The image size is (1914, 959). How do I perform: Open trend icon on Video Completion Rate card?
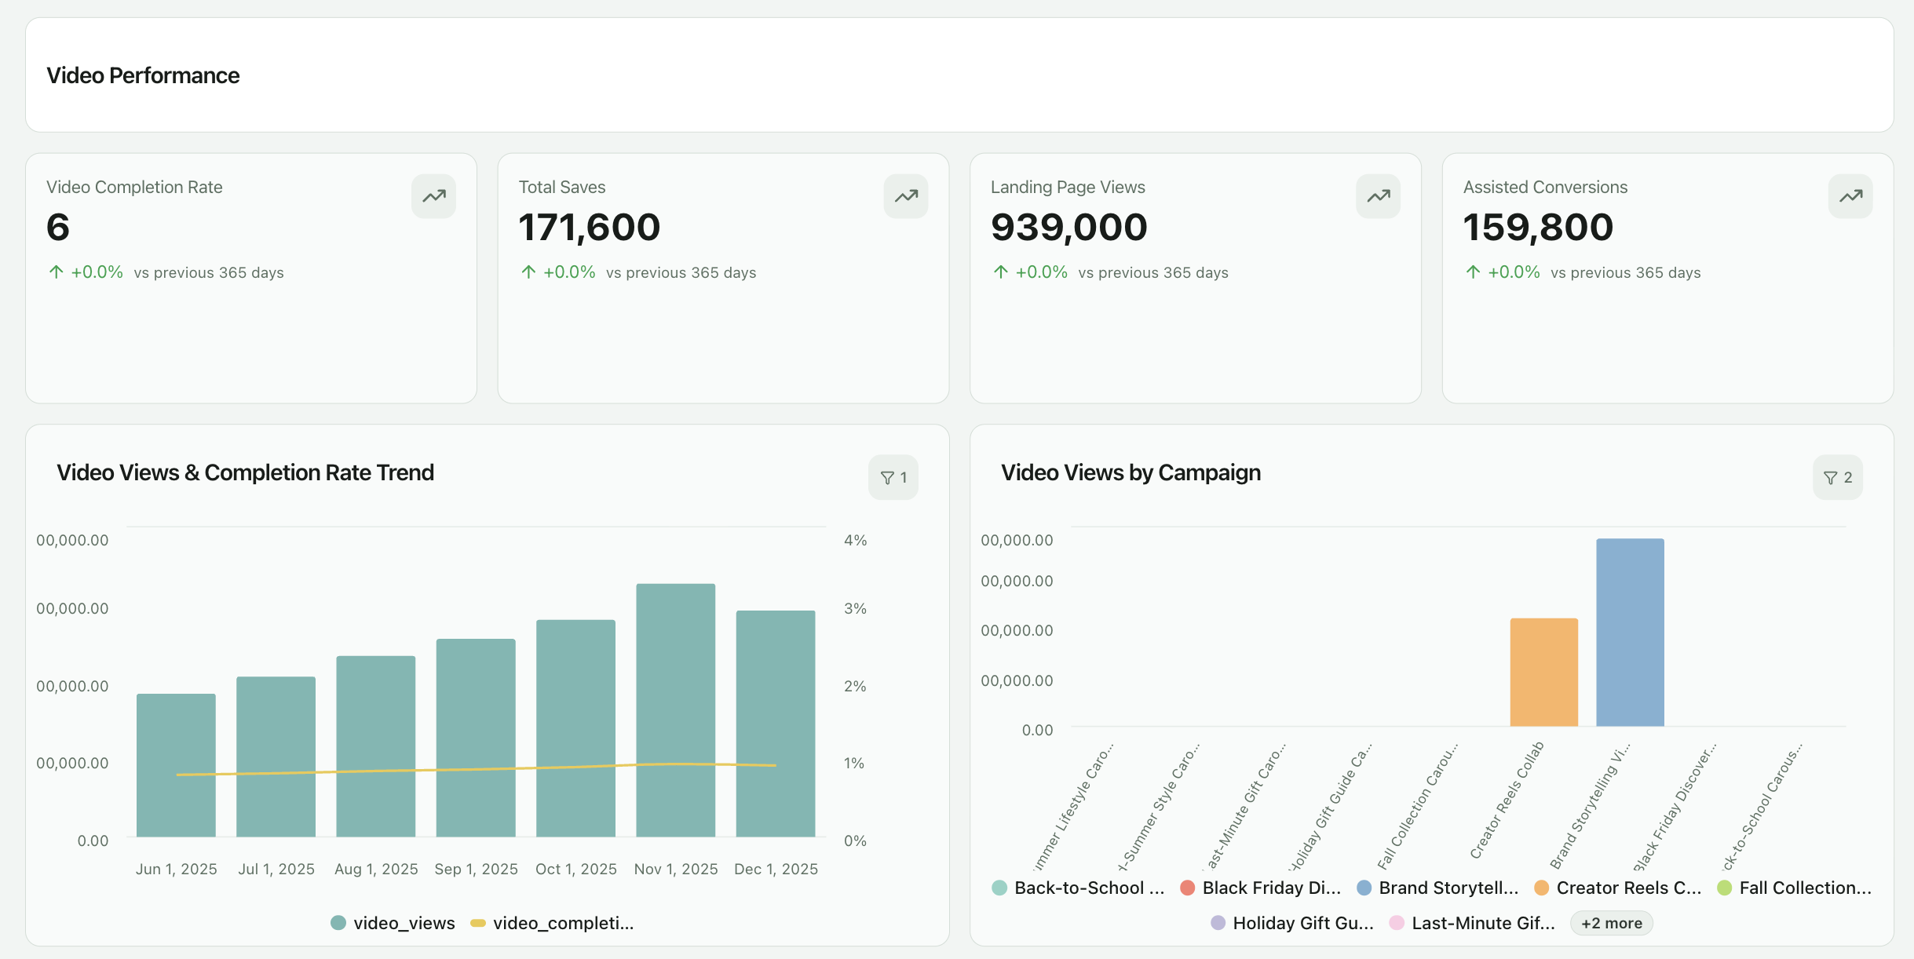(433, 196)
